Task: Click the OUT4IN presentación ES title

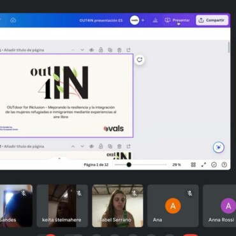Action: 101,20
